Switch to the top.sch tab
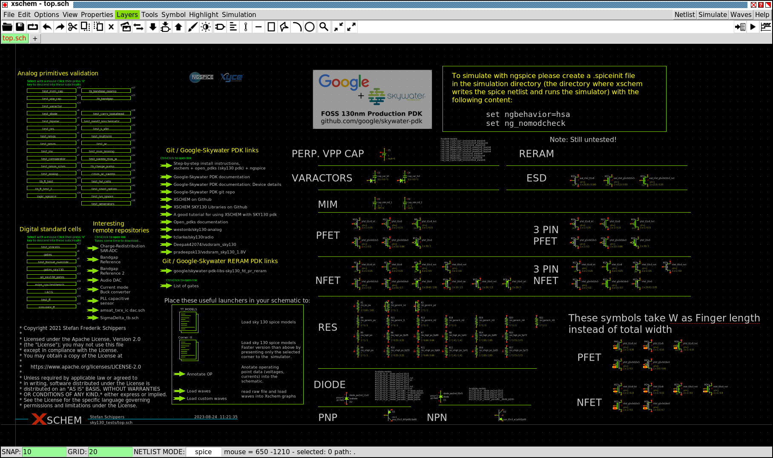Screen dimensions: 773x458 tap(14, 38)
